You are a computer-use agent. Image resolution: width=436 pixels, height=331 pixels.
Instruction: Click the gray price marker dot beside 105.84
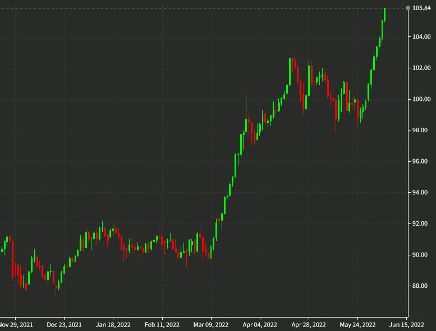408,8
